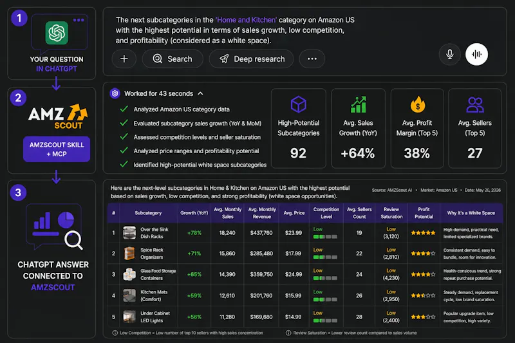This screenshot has height=343, width=515.
Task: Open Kitchen Mats (Comfort) thumbnail
Action: (x=129, y=295)
